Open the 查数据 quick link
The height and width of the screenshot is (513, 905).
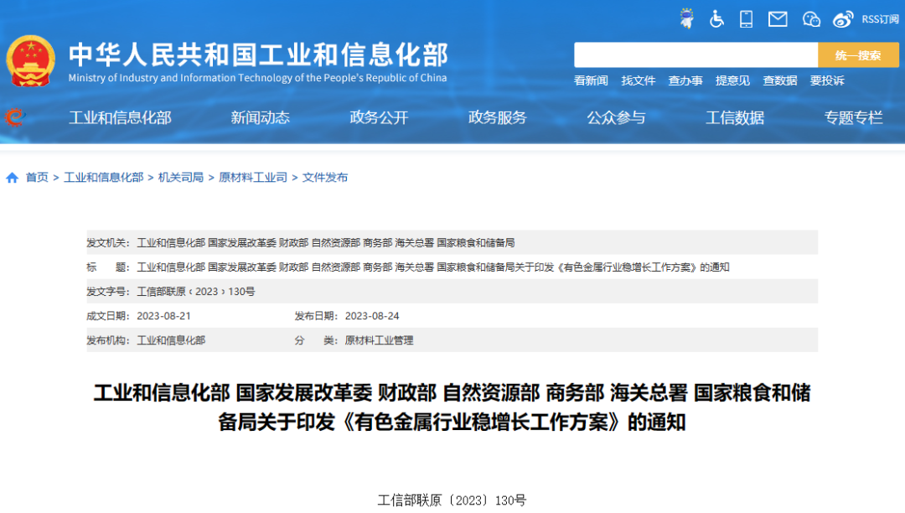[x=780, y=80]
